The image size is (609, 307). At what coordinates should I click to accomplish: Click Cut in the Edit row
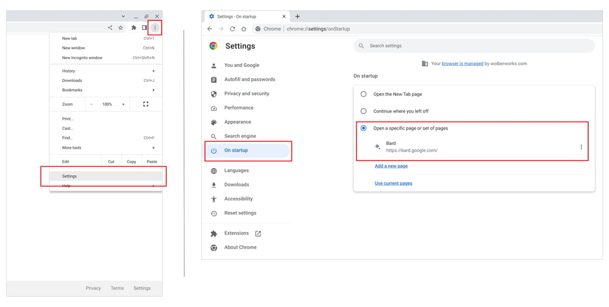pos(111,161)
